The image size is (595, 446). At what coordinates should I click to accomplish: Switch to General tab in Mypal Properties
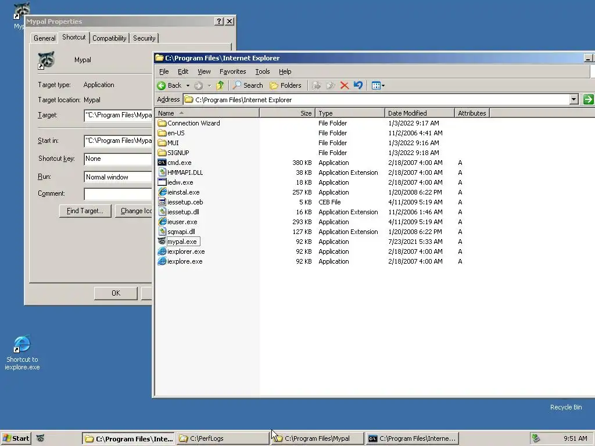pyautogui.click(x=44, y=38)
